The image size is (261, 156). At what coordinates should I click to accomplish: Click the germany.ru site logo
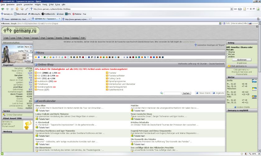(20, 31)
